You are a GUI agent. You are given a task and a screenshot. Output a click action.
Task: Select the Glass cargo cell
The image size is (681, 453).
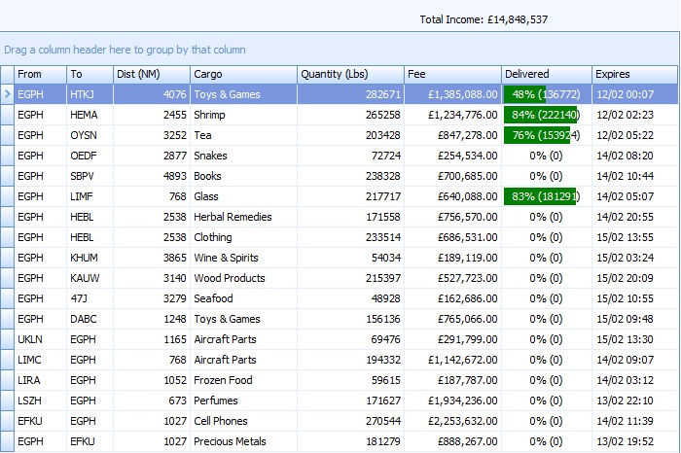pos(243,196)
